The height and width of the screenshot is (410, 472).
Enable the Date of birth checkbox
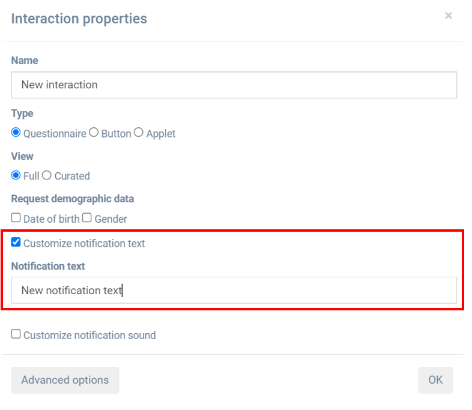16,218
